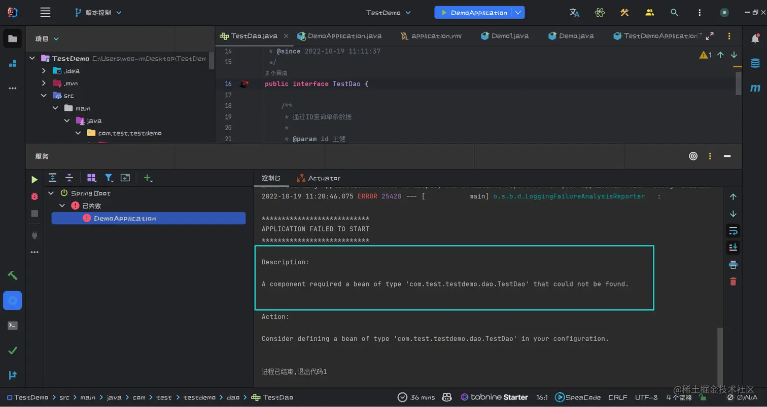Toggle scroll to end in console
The height and width of the screenshot is (407, 767).
(733, 248)
